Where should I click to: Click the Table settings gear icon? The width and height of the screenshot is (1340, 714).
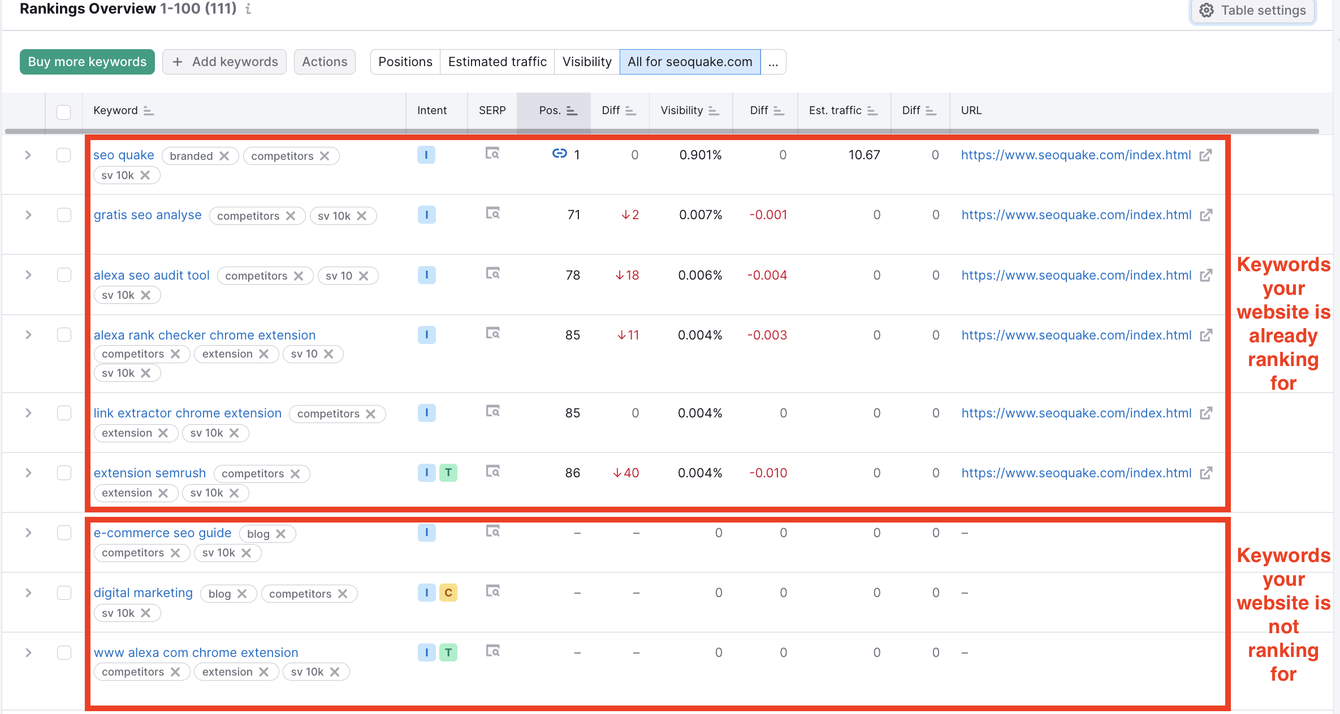coord(1207,10)
